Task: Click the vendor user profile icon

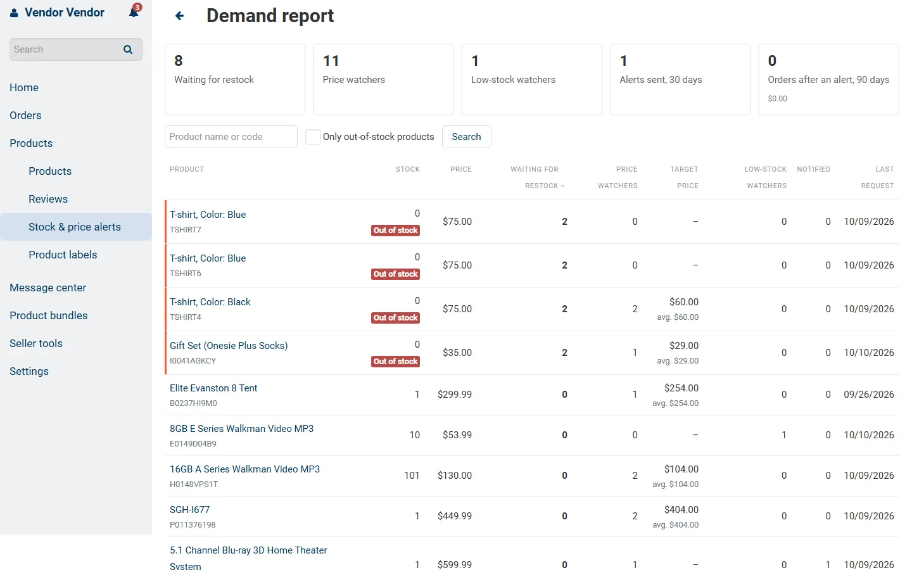Action: pos(14,13)
